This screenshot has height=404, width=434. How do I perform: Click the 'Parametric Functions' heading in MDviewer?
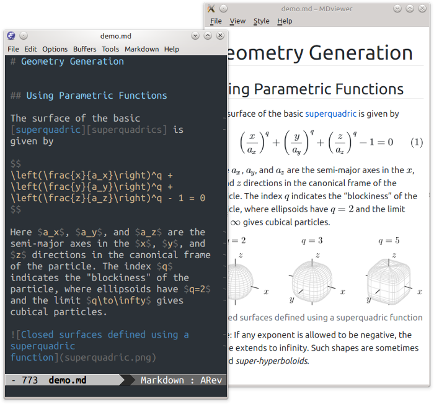click(329, 89)
